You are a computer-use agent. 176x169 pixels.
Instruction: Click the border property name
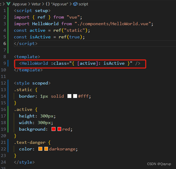pyautogui.click(x=27, y=96)
